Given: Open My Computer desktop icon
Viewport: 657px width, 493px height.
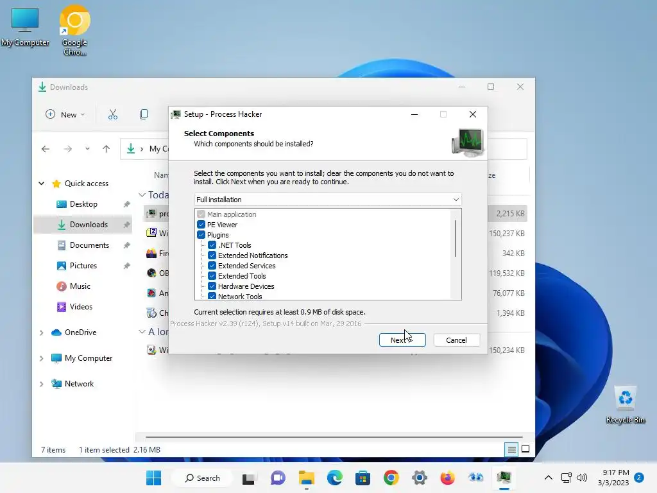Looking at the screenshot, I should [25, 27].
